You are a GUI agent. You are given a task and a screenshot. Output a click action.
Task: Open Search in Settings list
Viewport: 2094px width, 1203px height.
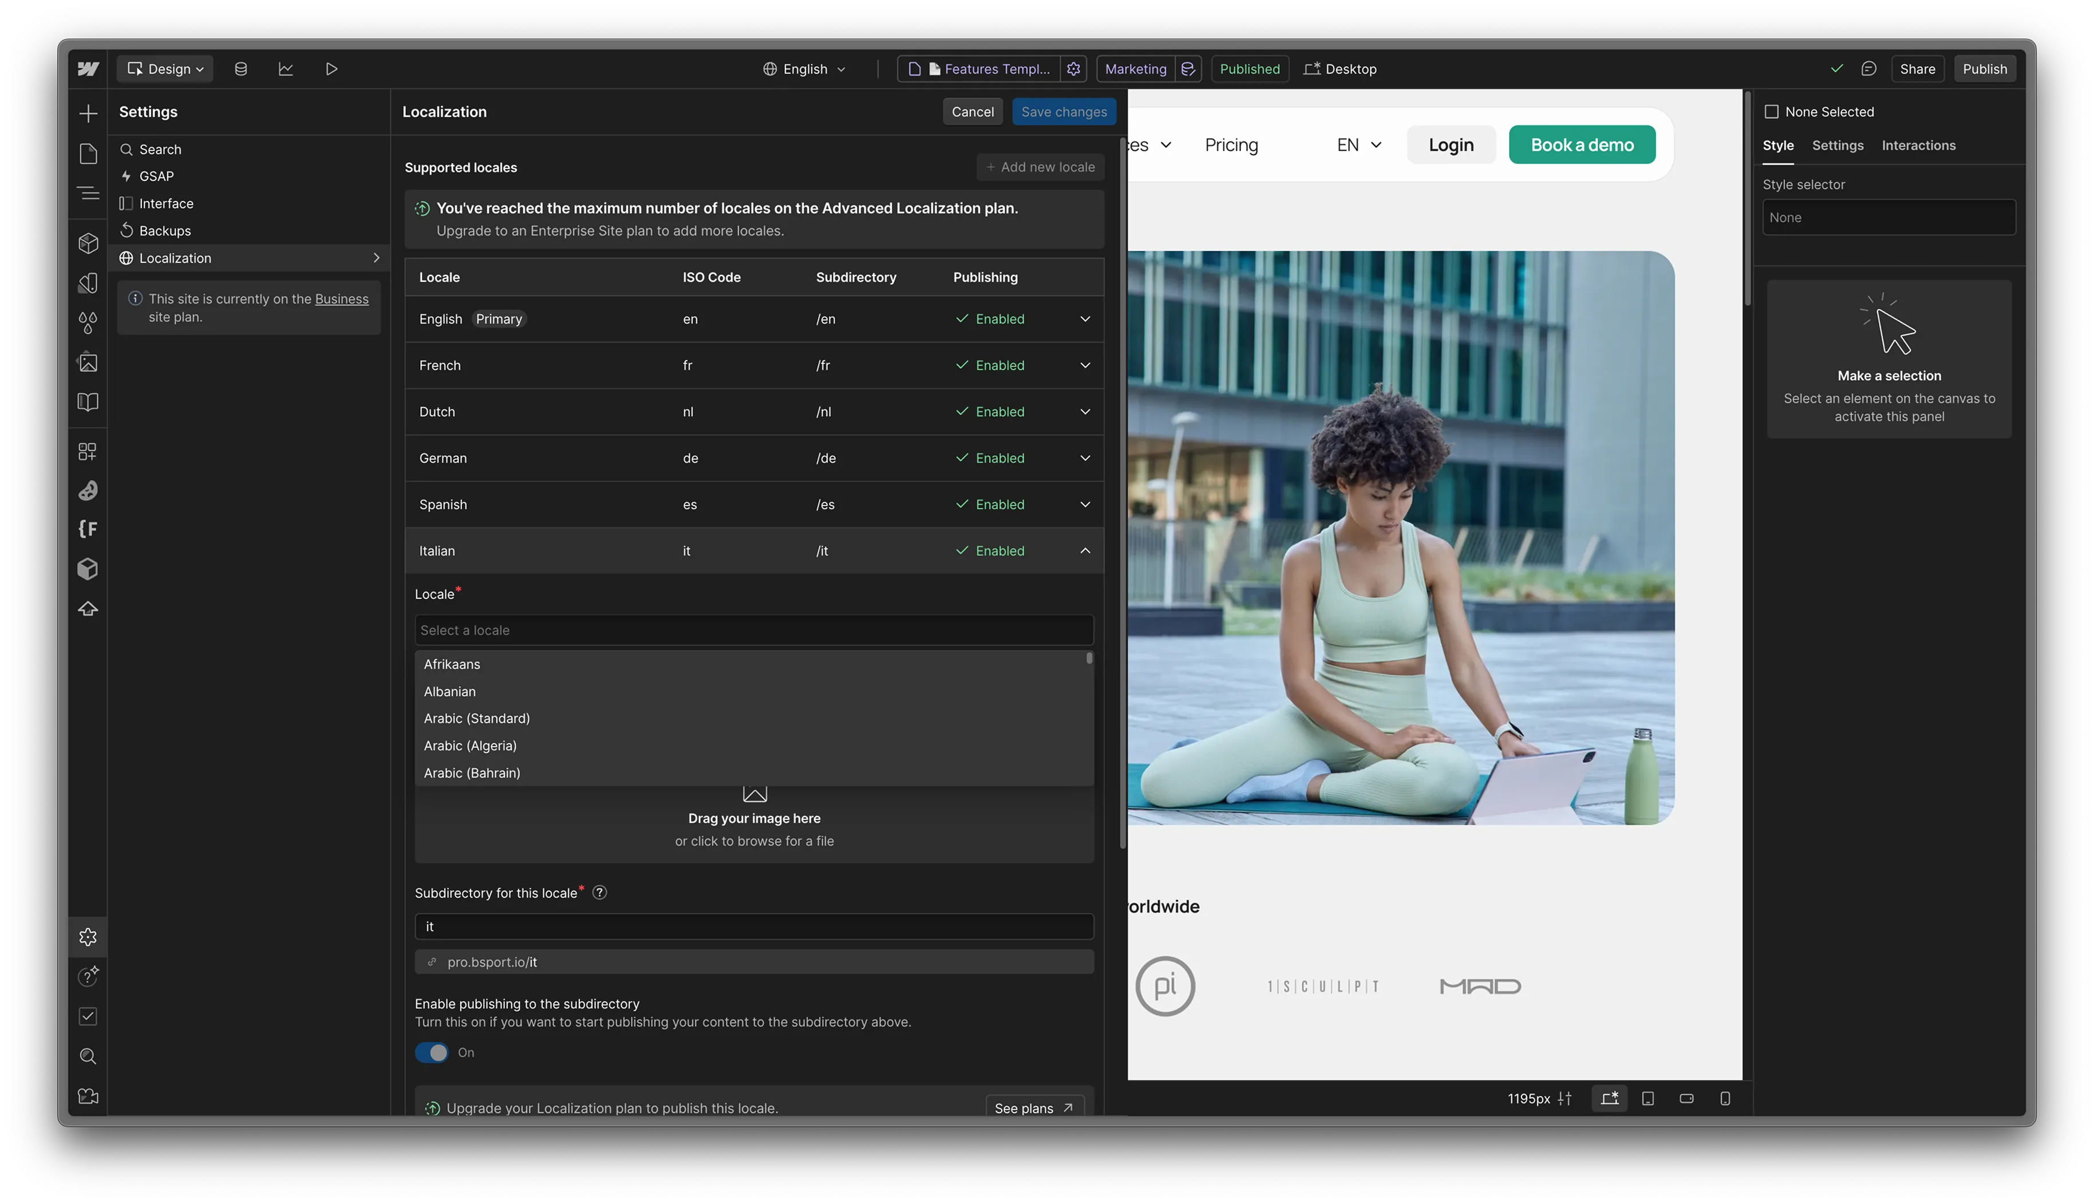coord(248,149)
